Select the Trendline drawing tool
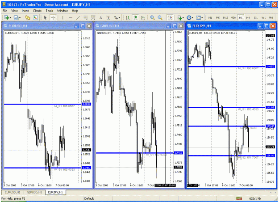The width and height of the screenshot is (279, 202). coord(78,17)
